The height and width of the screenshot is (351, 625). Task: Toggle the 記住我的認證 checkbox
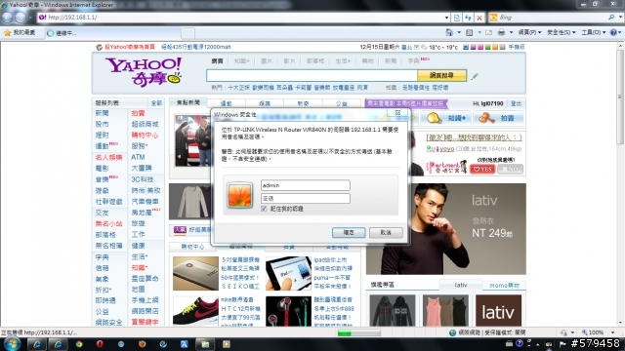[264, 209]
